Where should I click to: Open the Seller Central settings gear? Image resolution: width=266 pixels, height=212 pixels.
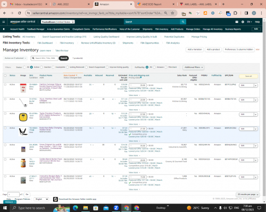point(243,22)
